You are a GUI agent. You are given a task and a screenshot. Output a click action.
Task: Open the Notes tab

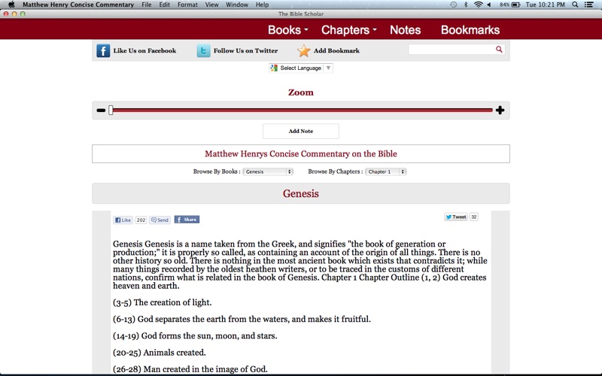click(405, 30)
